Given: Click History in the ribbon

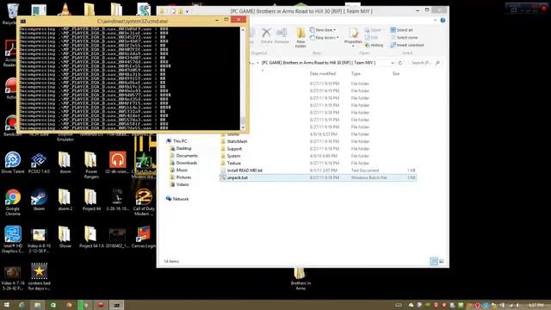Looking at the screenshot, I should pyautogui.click(x=374, y=45).
